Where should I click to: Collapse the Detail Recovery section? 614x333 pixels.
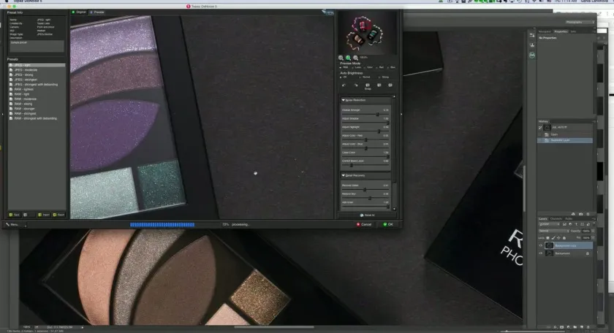(x=344, y=176)
